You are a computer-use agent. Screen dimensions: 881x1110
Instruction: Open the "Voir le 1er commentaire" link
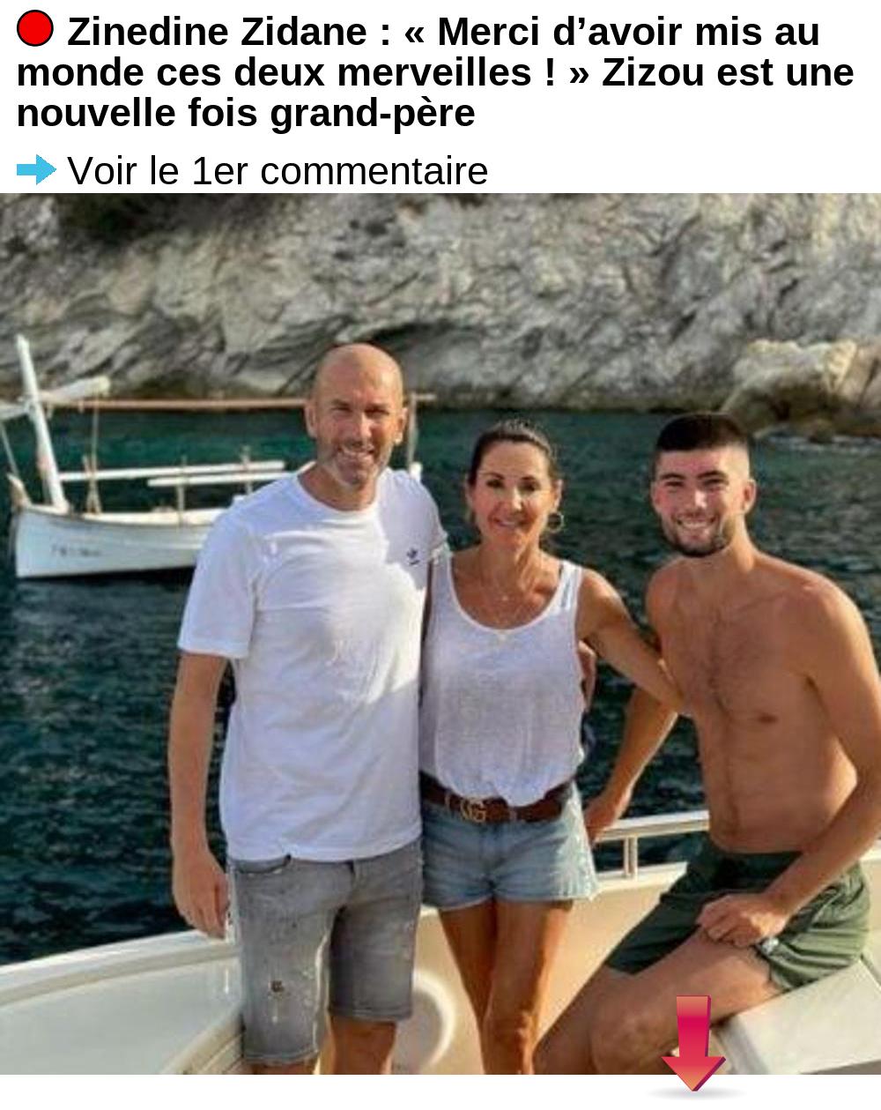tap(278, 170)
